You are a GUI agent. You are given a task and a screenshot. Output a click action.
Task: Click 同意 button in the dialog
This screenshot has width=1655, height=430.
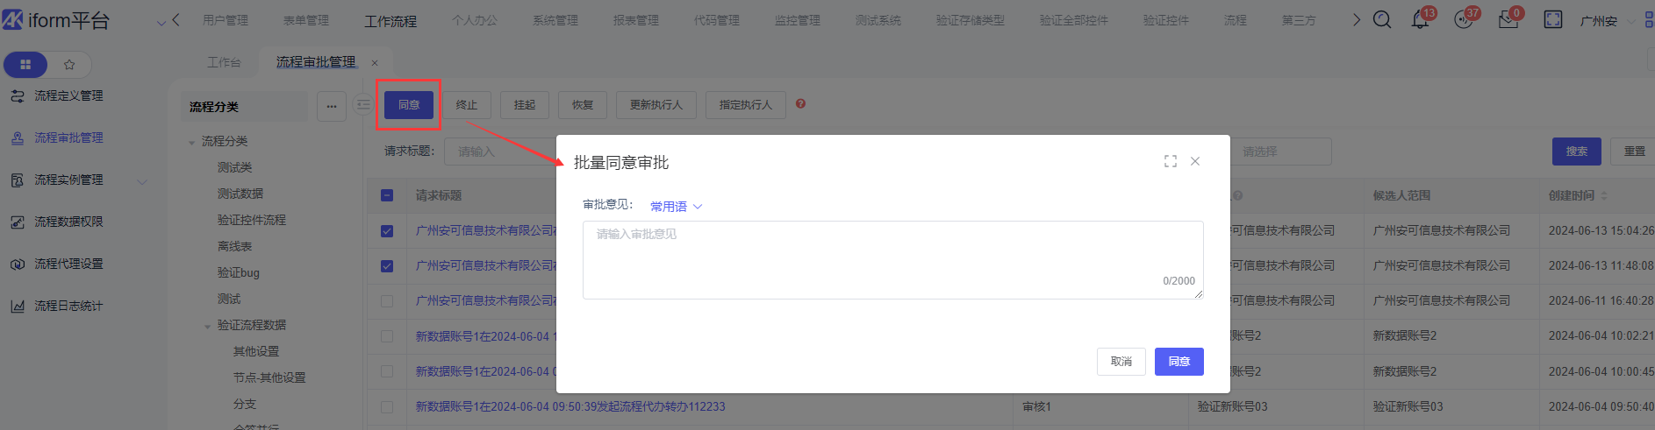[1179, 362]
